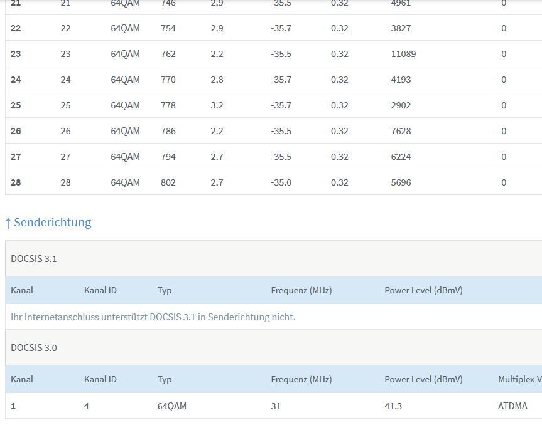Click frequency value 754 in row 22
Viewport: 542px width, 430px height.
[168, 28]
